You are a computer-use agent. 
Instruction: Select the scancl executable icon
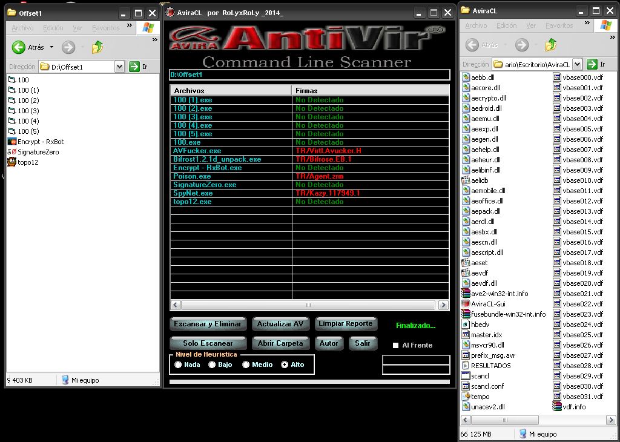[x=466, y=375]
